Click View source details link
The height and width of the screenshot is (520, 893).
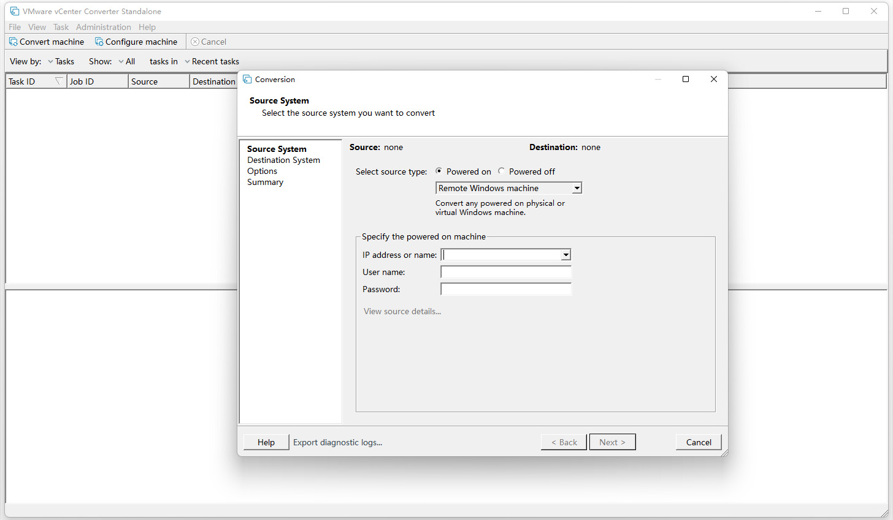(402, 311)
